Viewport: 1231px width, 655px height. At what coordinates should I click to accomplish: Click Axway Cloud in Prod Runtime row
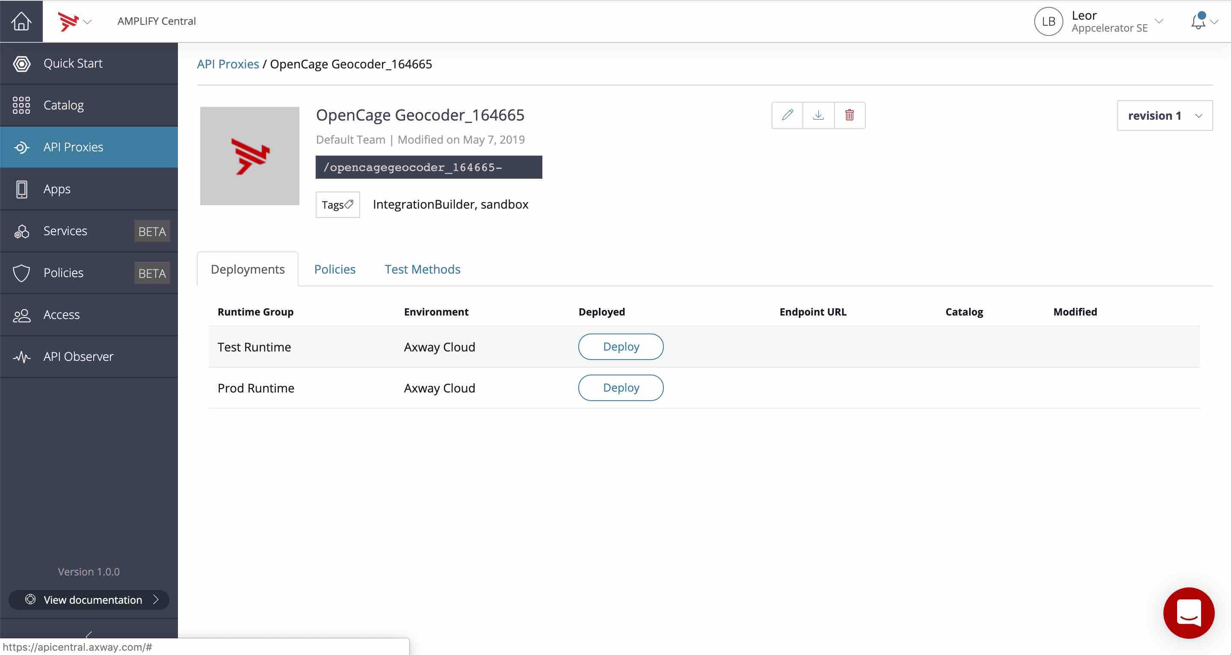point(439,388)
